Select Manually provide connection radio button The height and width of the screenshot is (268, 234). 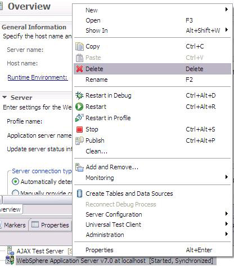pyautogui.click(x=15, y=192)
